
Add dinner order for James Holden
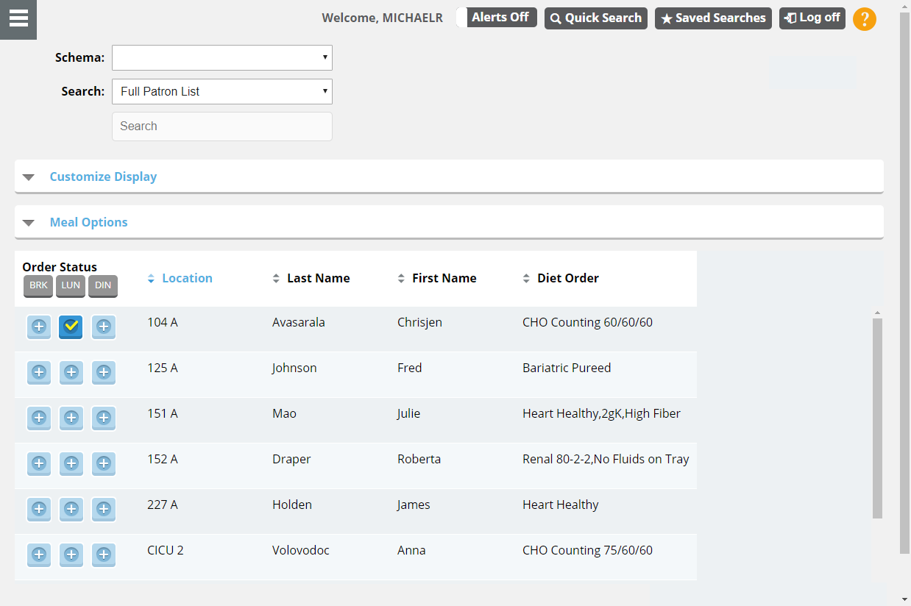(x=104, y=509)
